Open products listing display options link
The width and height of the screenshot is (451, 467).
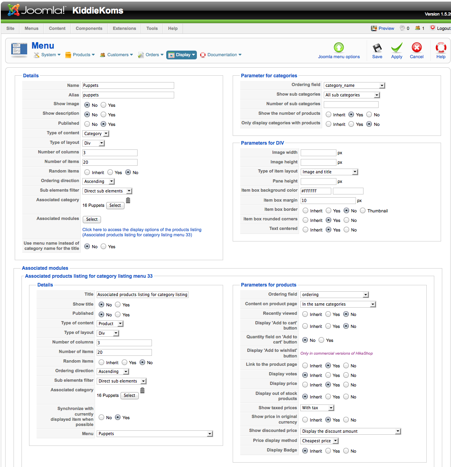pos(142,232)
